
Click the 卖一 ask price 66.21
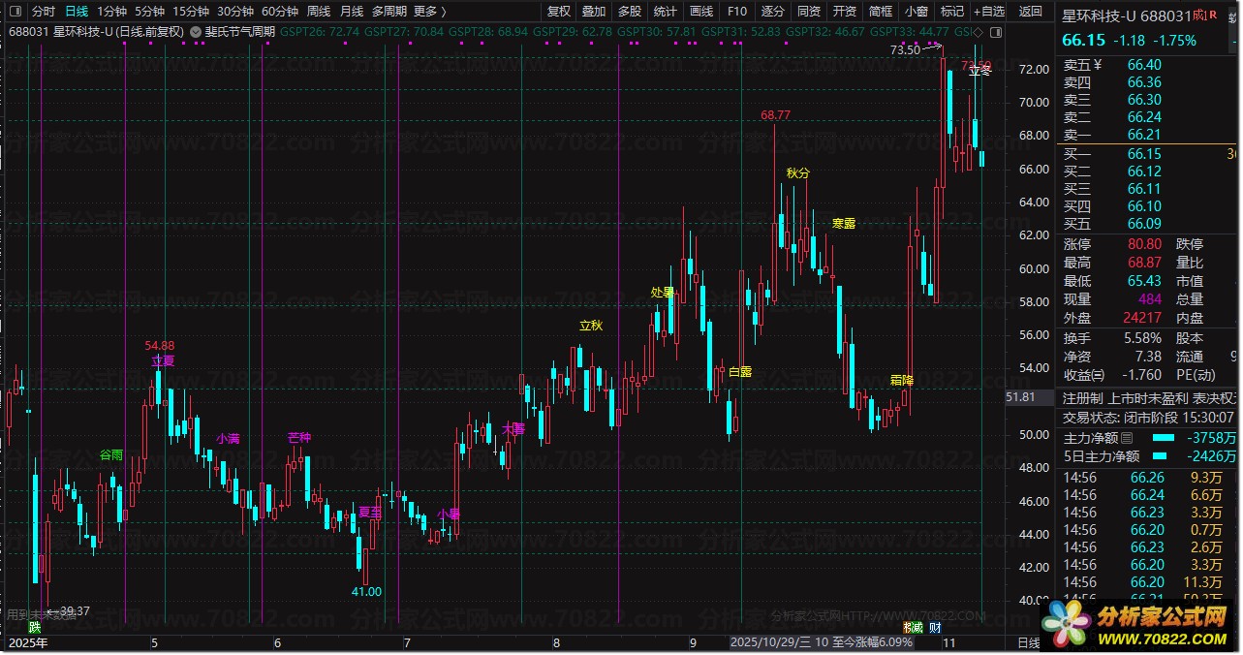click(x=1144, y=135)
